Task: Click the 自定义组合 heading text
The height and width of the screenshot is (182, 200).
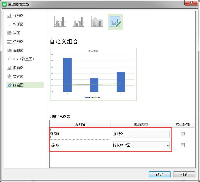Action: [x=64, y=42]
